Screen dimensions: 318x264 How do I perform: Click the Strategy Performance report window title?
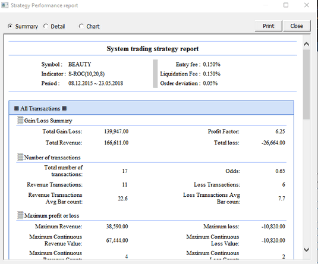[44, 5]
